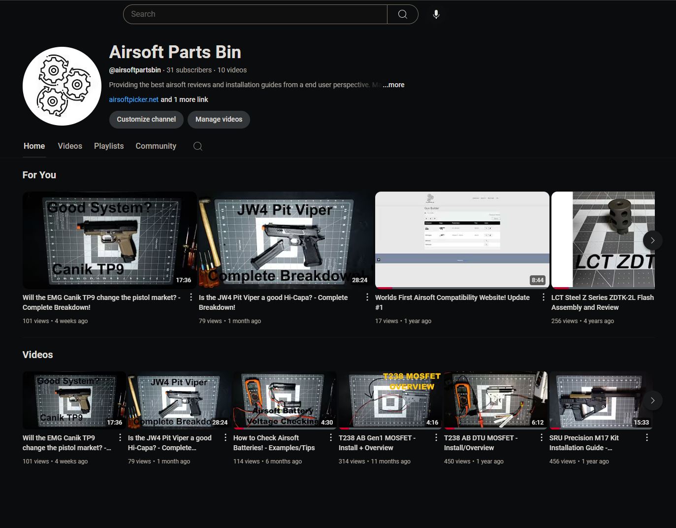This screenshot has width=676, height=528.
Task: Activate voice search microphone icon
Action: click(x=436, y=14)
